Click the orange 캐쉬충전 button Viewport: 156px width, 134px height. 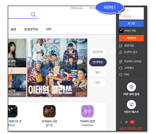click(x=131, y=38)
